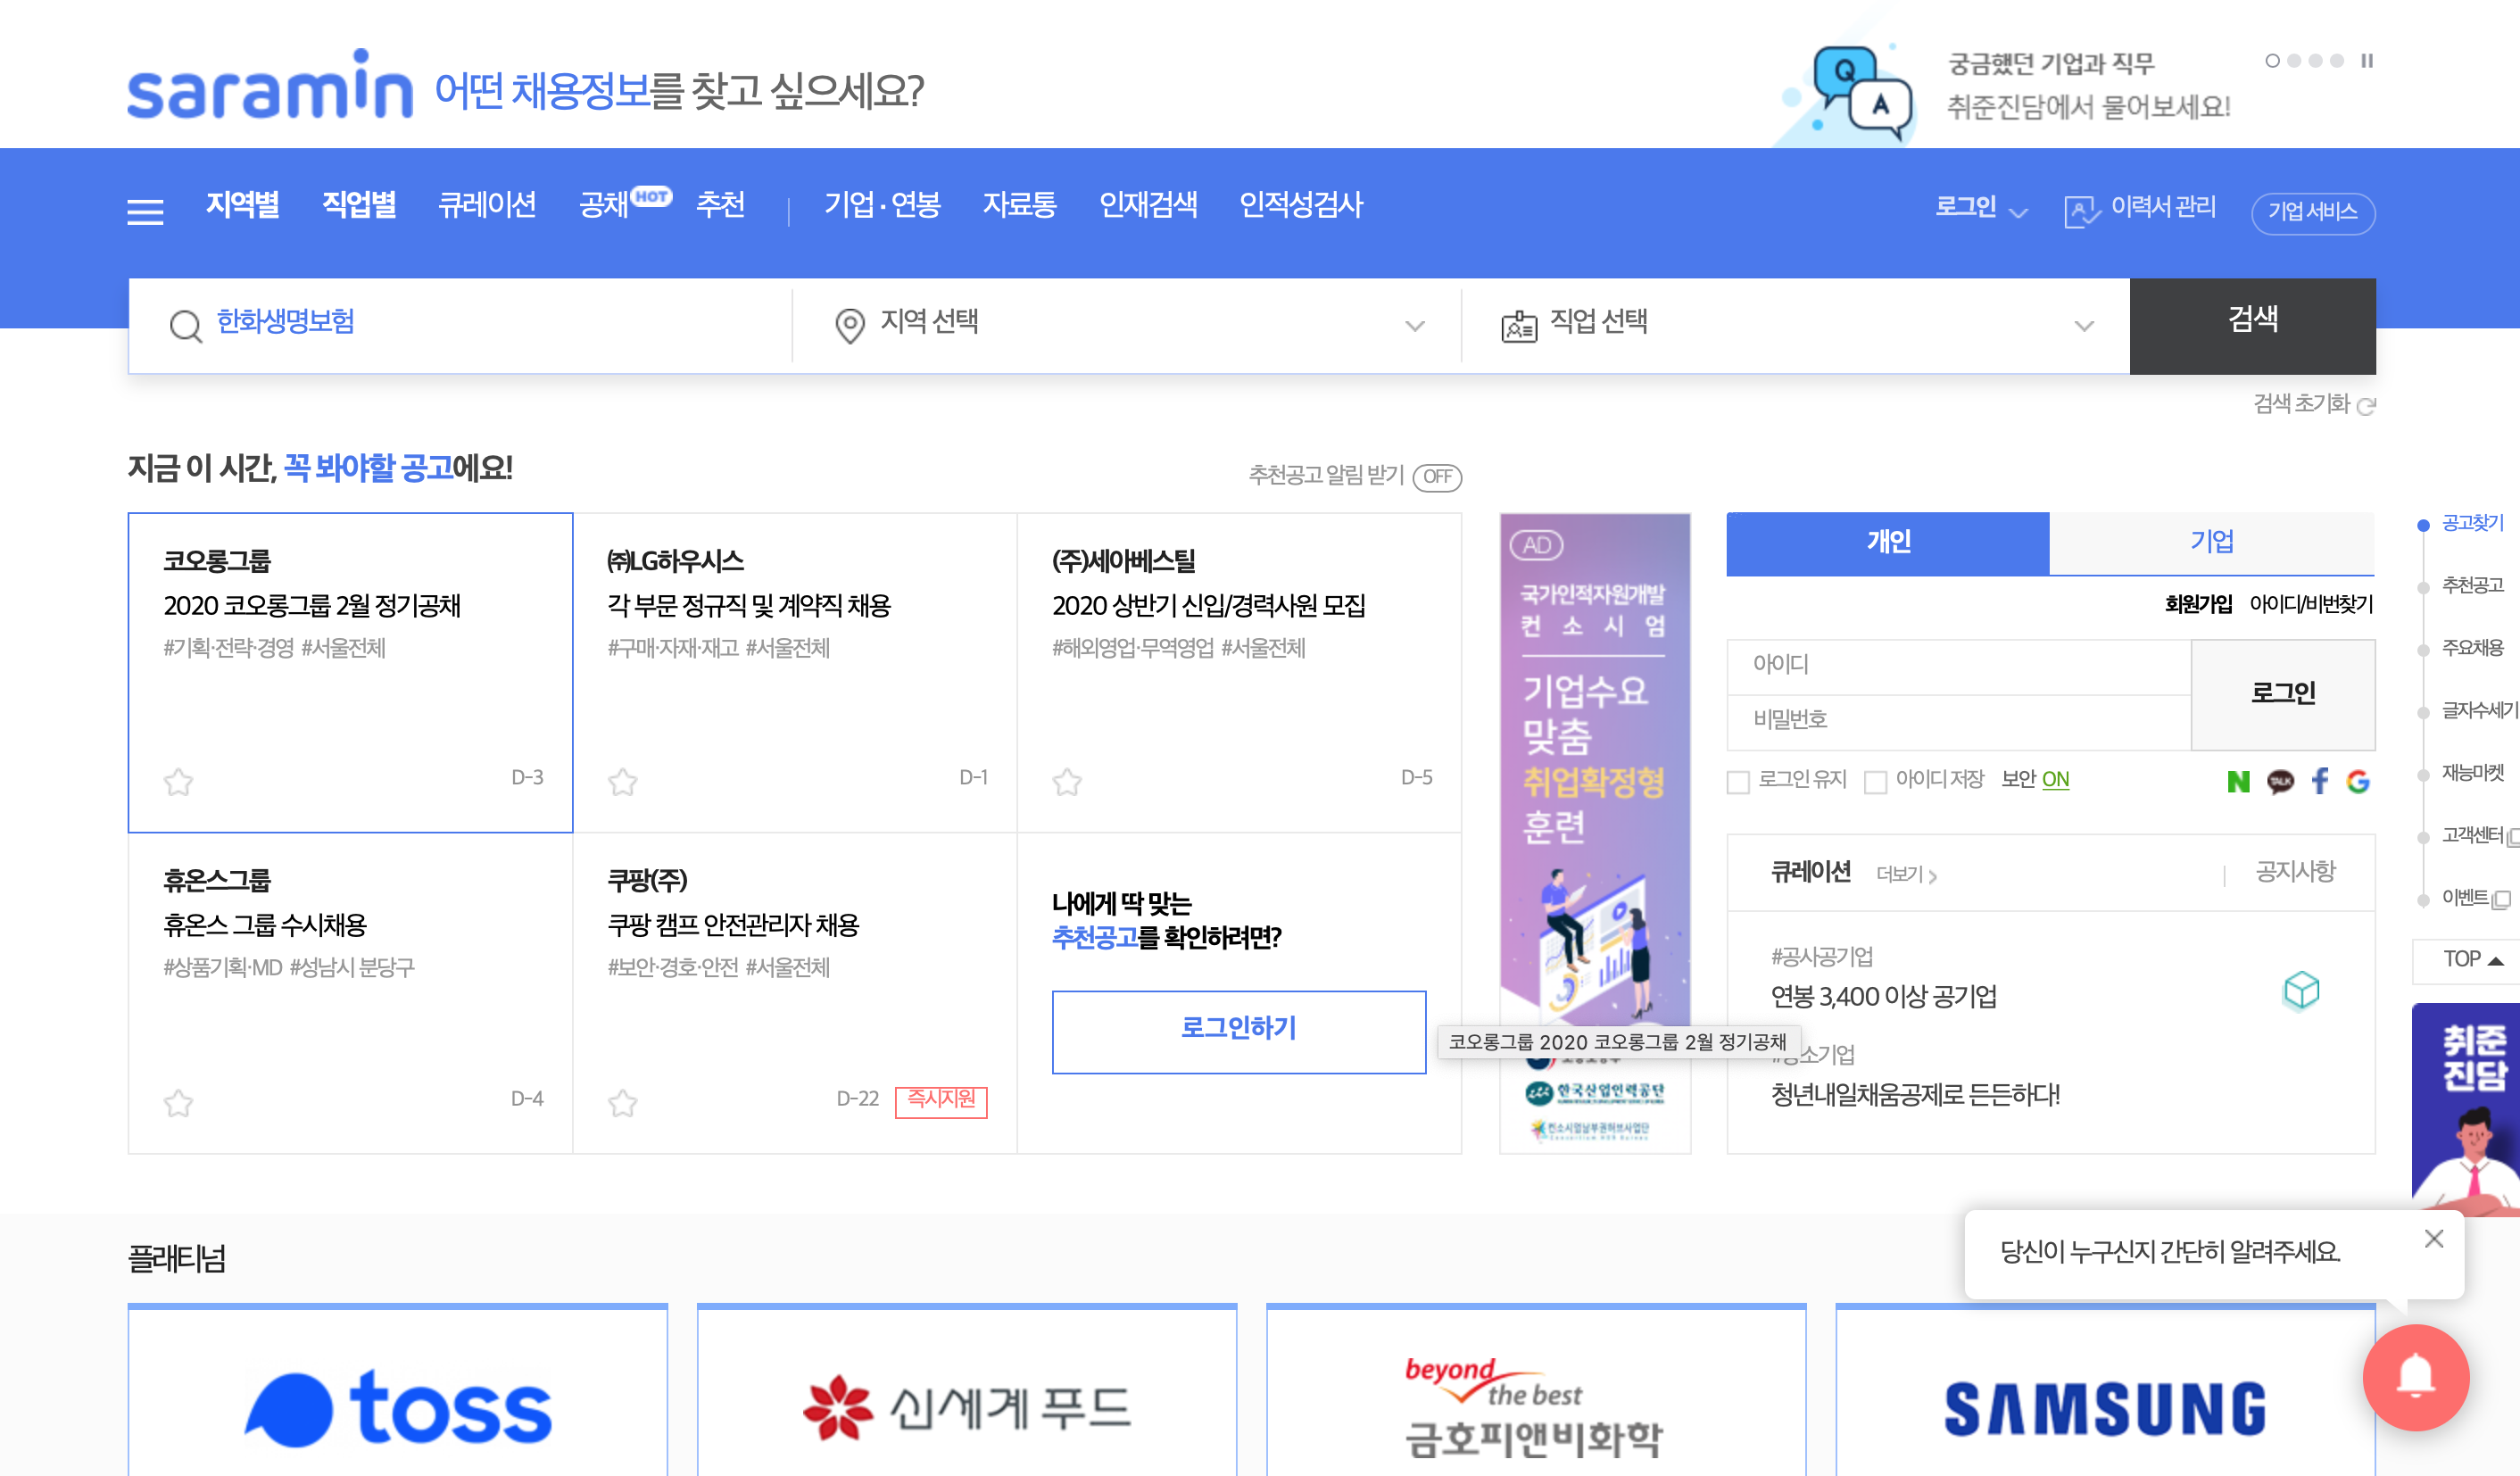
Task: Favorite the 휴온스그룹 posting star
Action: 178,1102
